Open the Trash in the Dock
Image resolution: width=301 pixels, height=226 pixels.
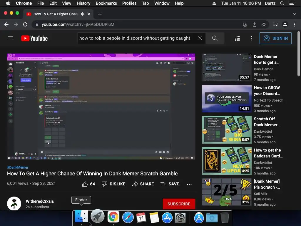click(225, 217)
